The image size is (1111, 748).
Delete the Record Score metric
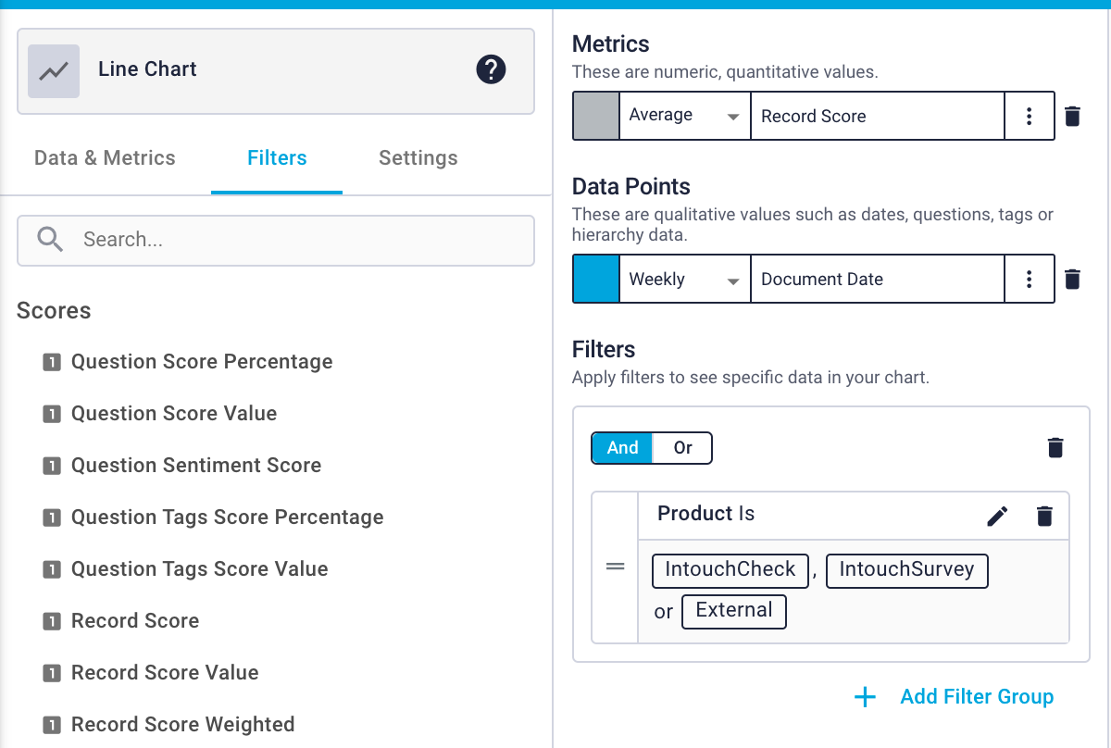1072,116
